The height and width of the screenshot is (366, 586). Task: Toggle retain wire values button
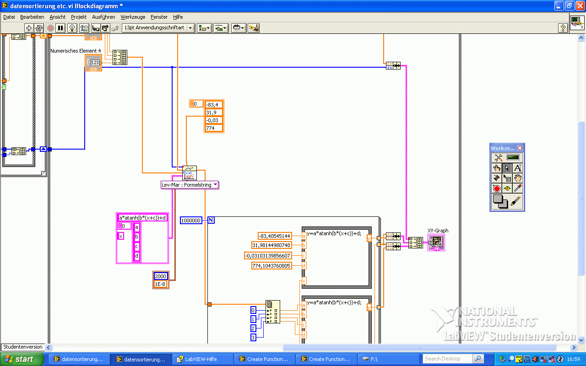84,28
